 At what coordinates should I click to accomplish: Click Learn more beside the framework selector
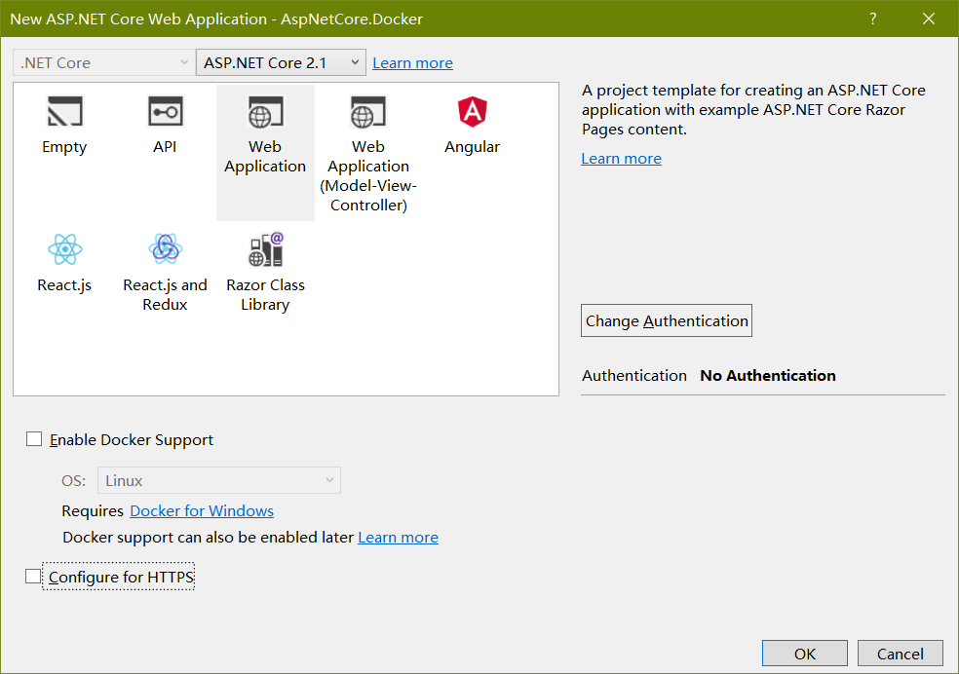(412, 61)
